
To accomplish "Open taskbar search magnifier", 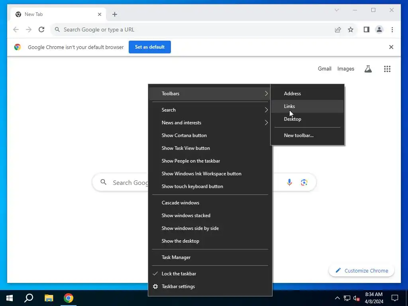I will (x=29, y=298).
